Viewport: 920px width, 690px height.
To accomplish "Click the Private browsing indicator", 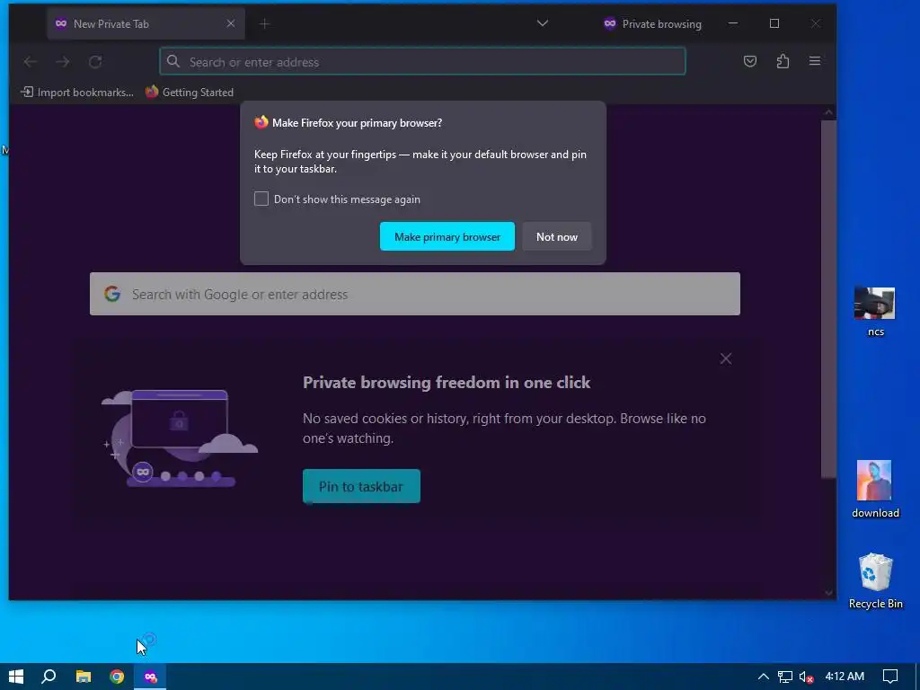I will (652, 23).
